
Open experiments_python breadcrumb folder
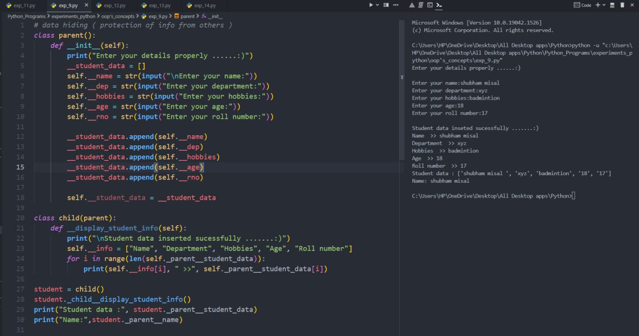coord(73,16)
